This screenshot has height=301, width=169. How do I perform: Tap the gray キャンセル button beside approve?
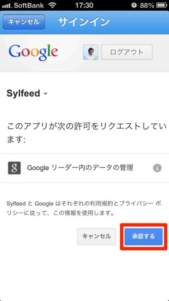tap(97, 237)
